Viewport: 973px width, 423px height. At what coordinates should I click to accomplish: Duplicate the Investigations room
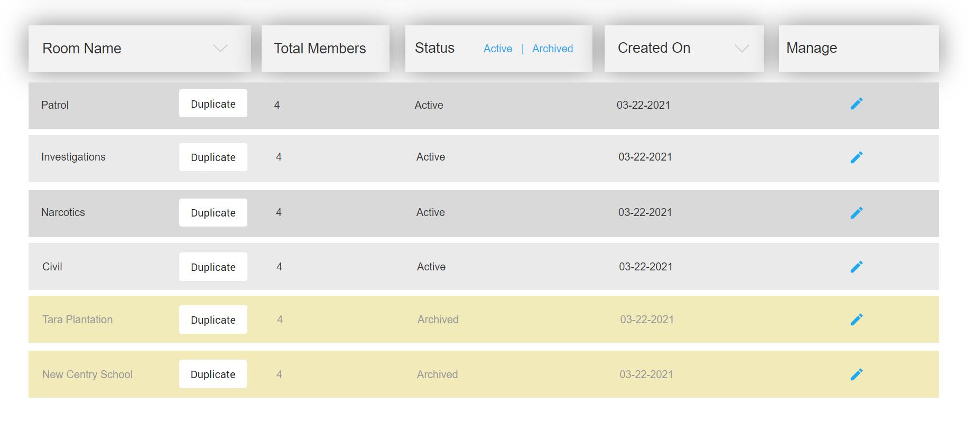pyautogui.click(x=213, y=157)
